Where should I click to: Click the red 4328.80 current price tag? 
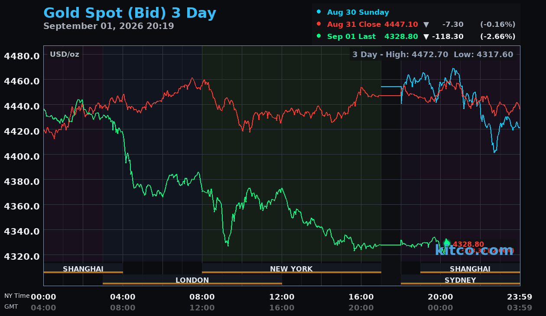(x=468, y=245)
